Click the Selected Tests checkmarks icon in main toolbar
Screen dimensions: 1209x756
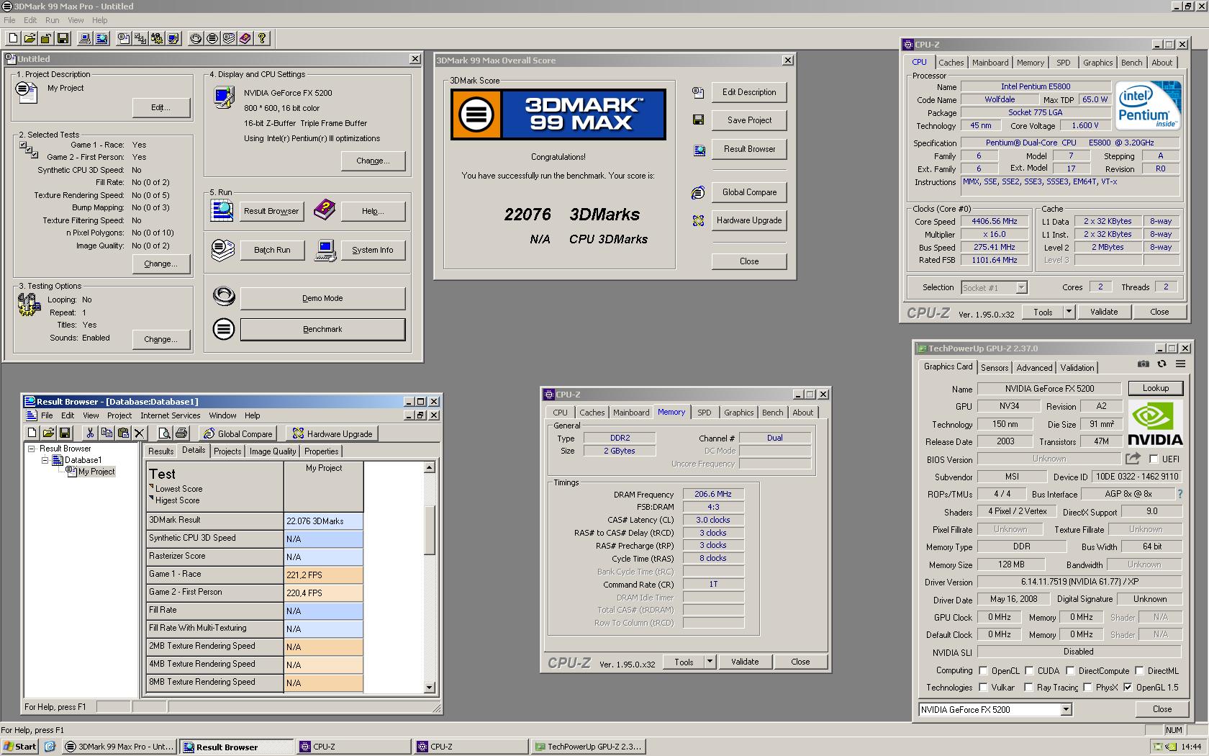click(140, 38)
